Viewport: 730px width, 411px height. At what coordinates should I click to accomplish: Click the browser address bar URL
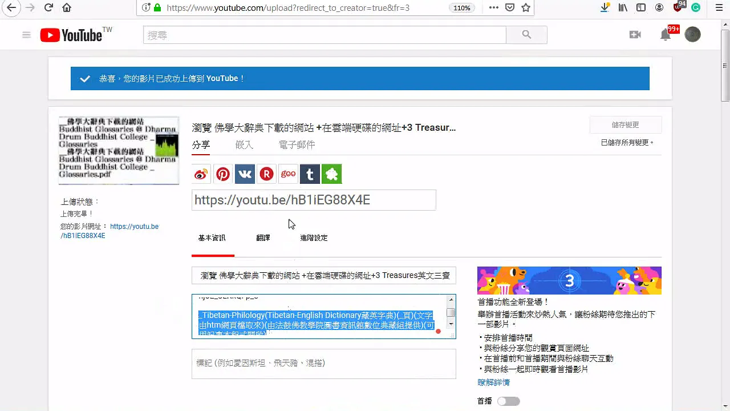click(x=288, y=8)
